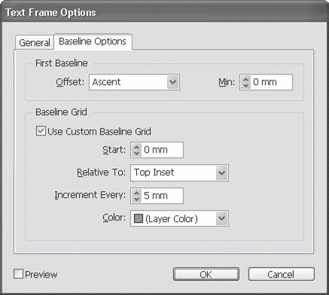Decrease the Min value with down arrow
The height and width of the screenshot is (295, 329).
pos(245,85)
